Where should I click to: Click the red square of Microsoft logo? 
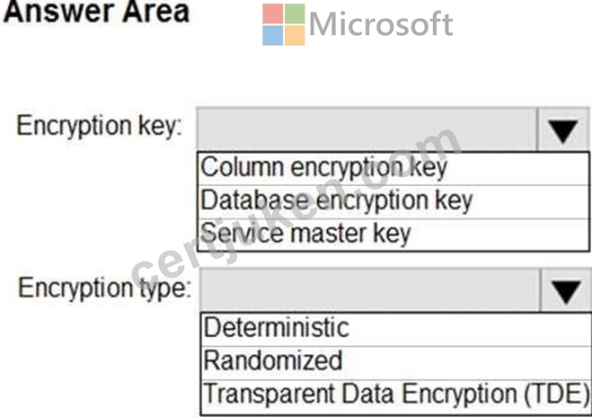pyautogui.click(x=272, y=13)
